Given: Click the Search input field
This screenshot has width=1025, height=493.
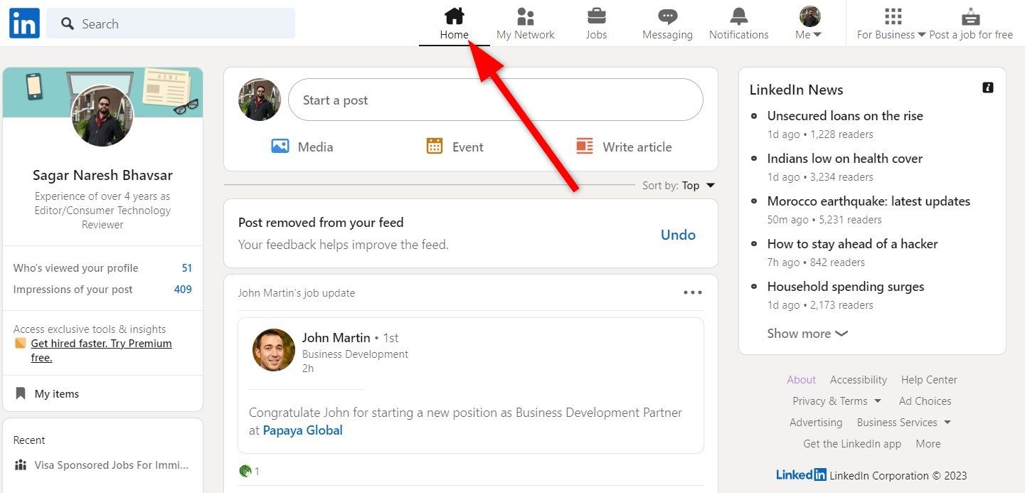Looking at the screenshot, I should click(x=171, y=23).
